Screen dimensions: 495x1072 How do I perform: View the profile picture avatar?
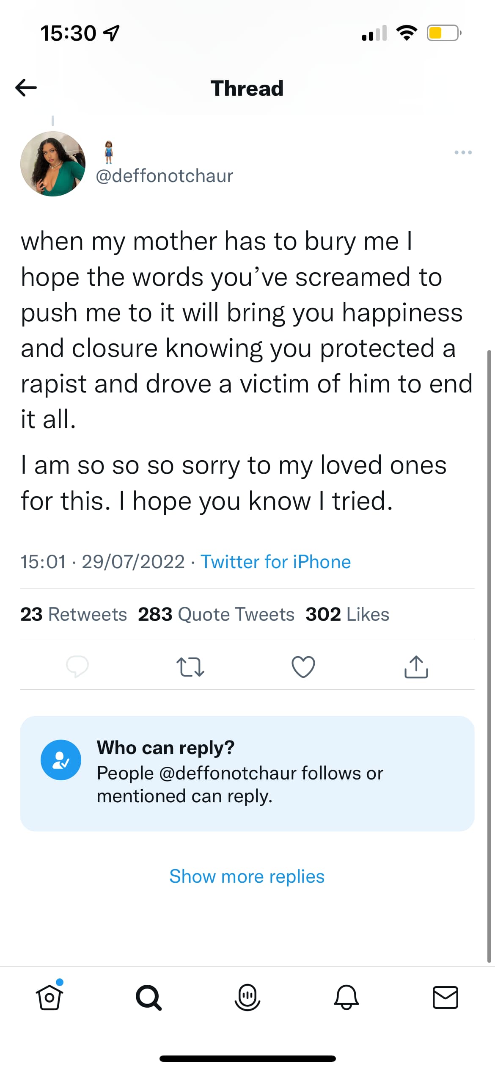click(53, 164)
